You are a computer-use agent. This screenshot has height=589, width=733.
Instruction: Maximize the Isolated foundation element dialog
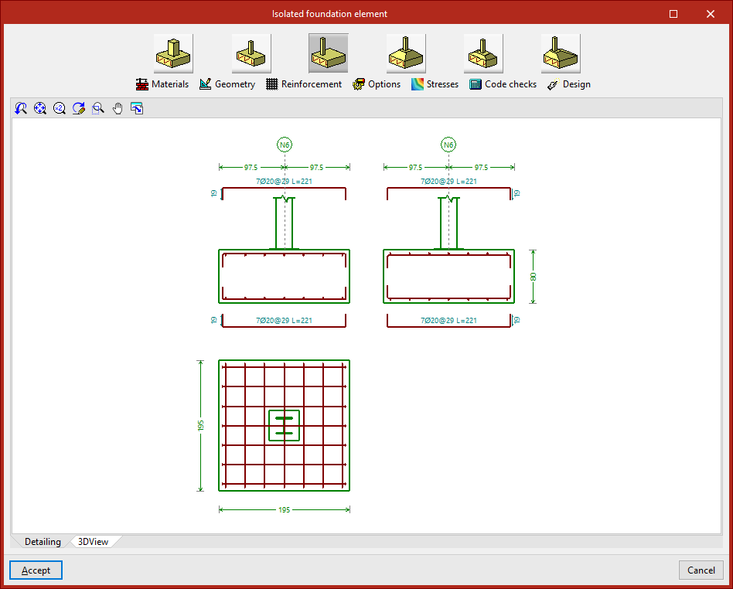673,14
